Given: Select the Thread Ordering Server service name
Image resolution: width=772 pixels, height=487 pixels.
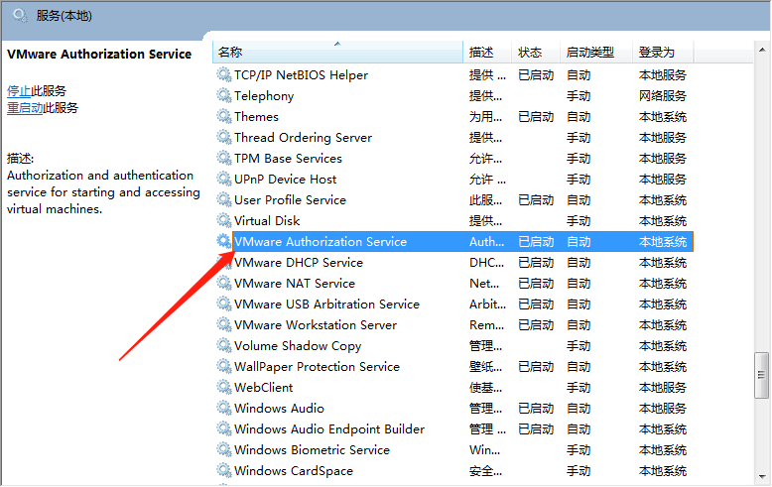Looking at the screenshot, I should [x=303, y=137].
